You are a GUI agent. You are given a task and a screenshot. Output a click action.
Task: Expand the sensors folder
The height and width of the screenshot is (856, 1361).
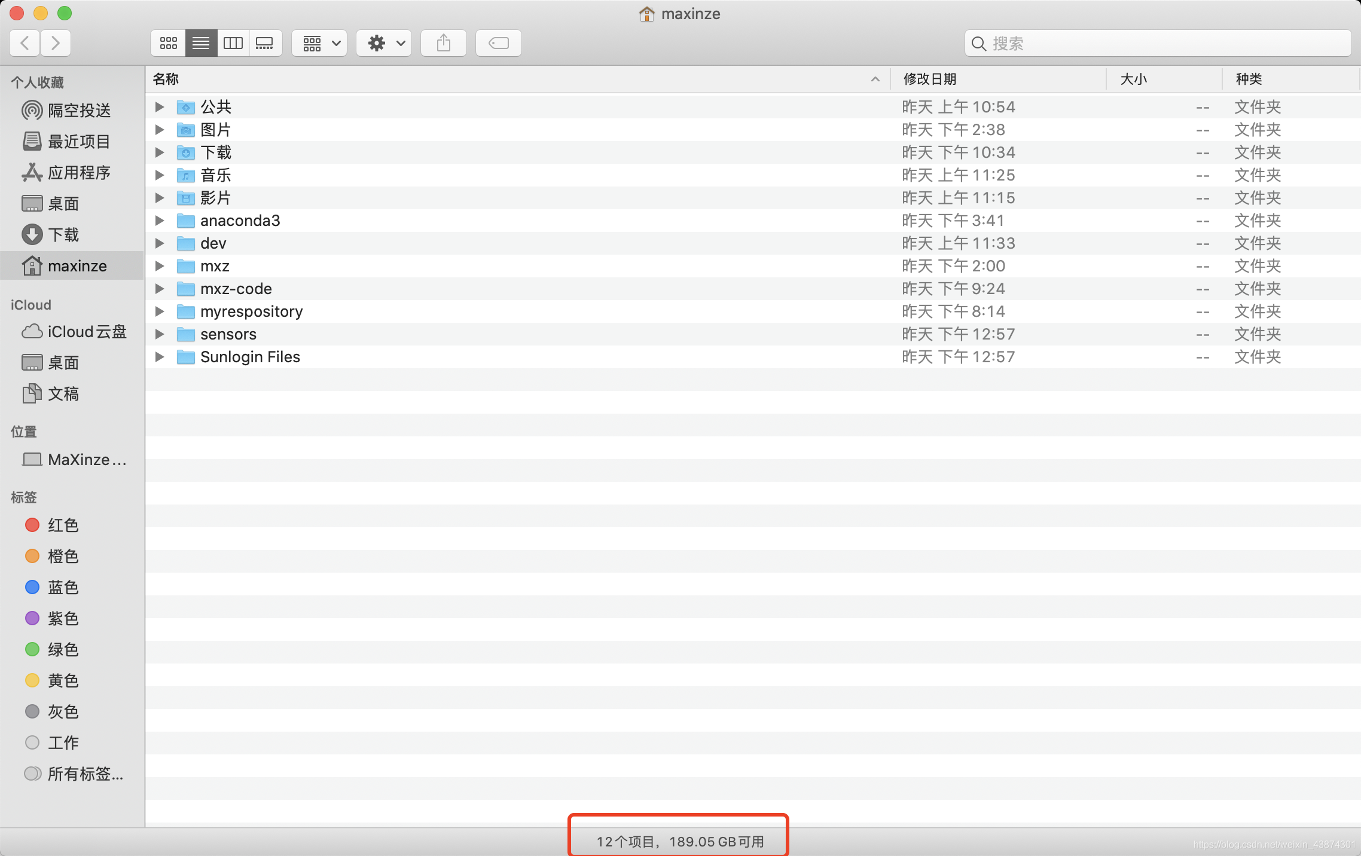[x=159, y=334]
